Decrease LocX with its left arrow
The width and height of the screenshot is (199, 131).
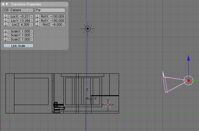(9, 16)
